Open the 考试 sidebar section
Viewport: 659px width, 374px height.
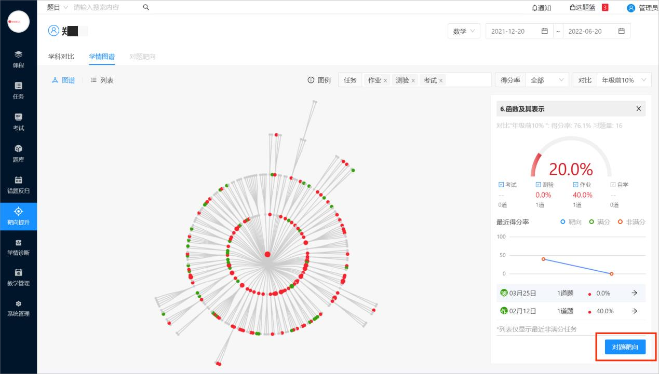18,122
